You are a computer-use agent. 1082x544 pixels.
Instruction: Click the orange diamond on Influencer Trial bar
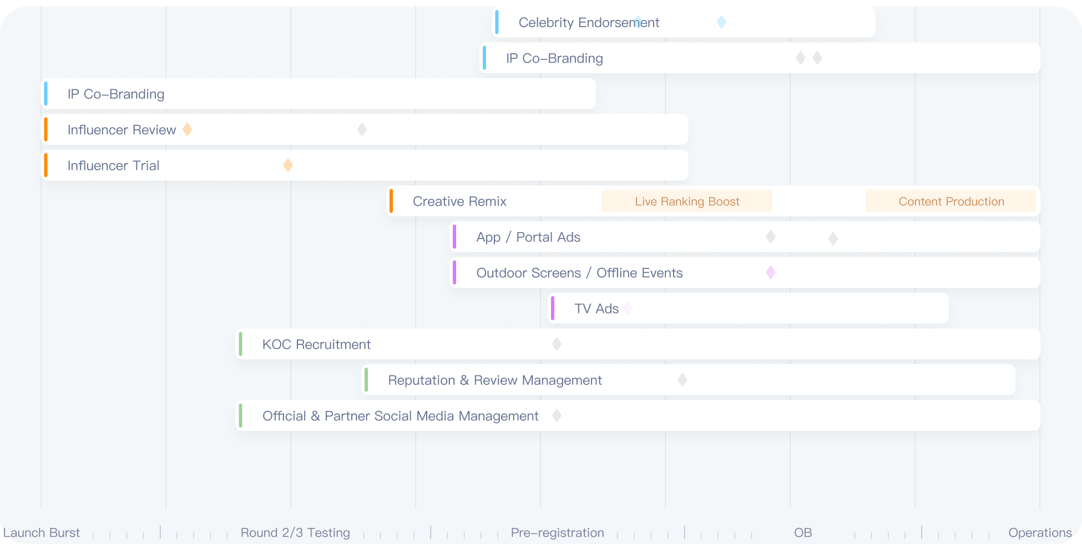pyautogui.click(x=288, y=165)
